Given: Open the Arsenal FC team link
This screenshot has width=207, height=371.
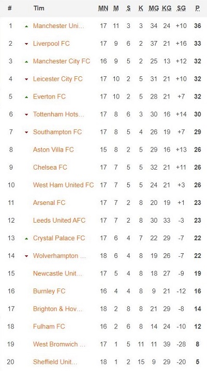Looking at the screenshot, I should coord(49,202).
